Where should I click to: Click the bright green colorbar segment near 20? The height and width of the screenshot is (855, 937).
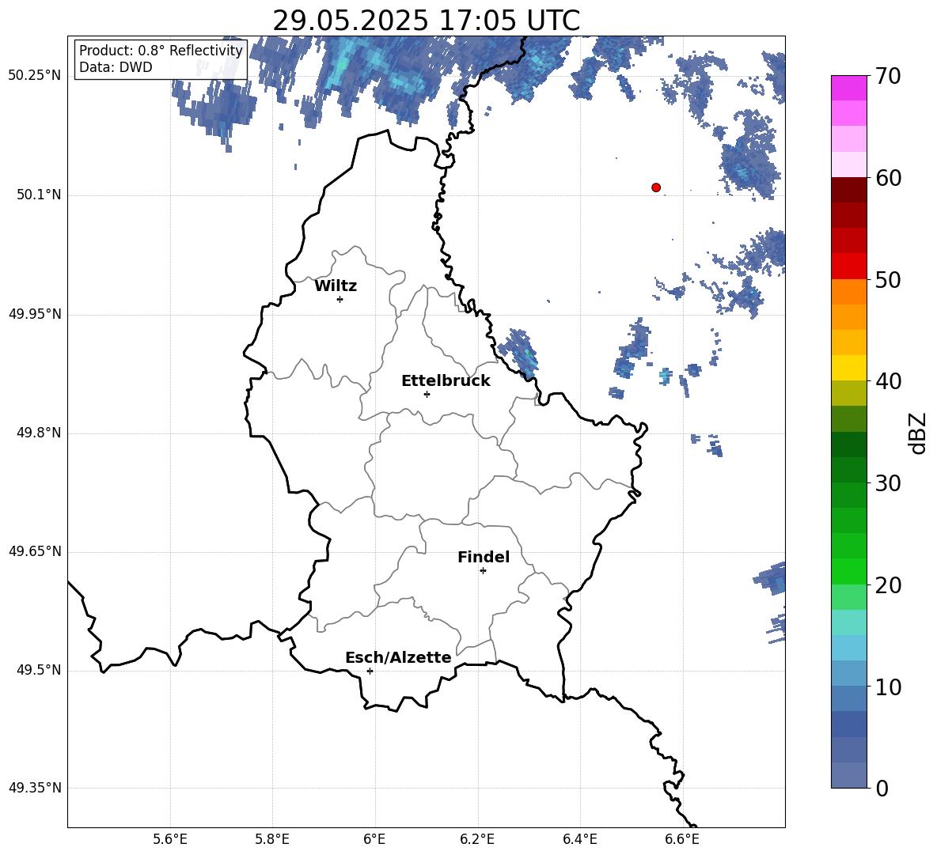point(849,571)
